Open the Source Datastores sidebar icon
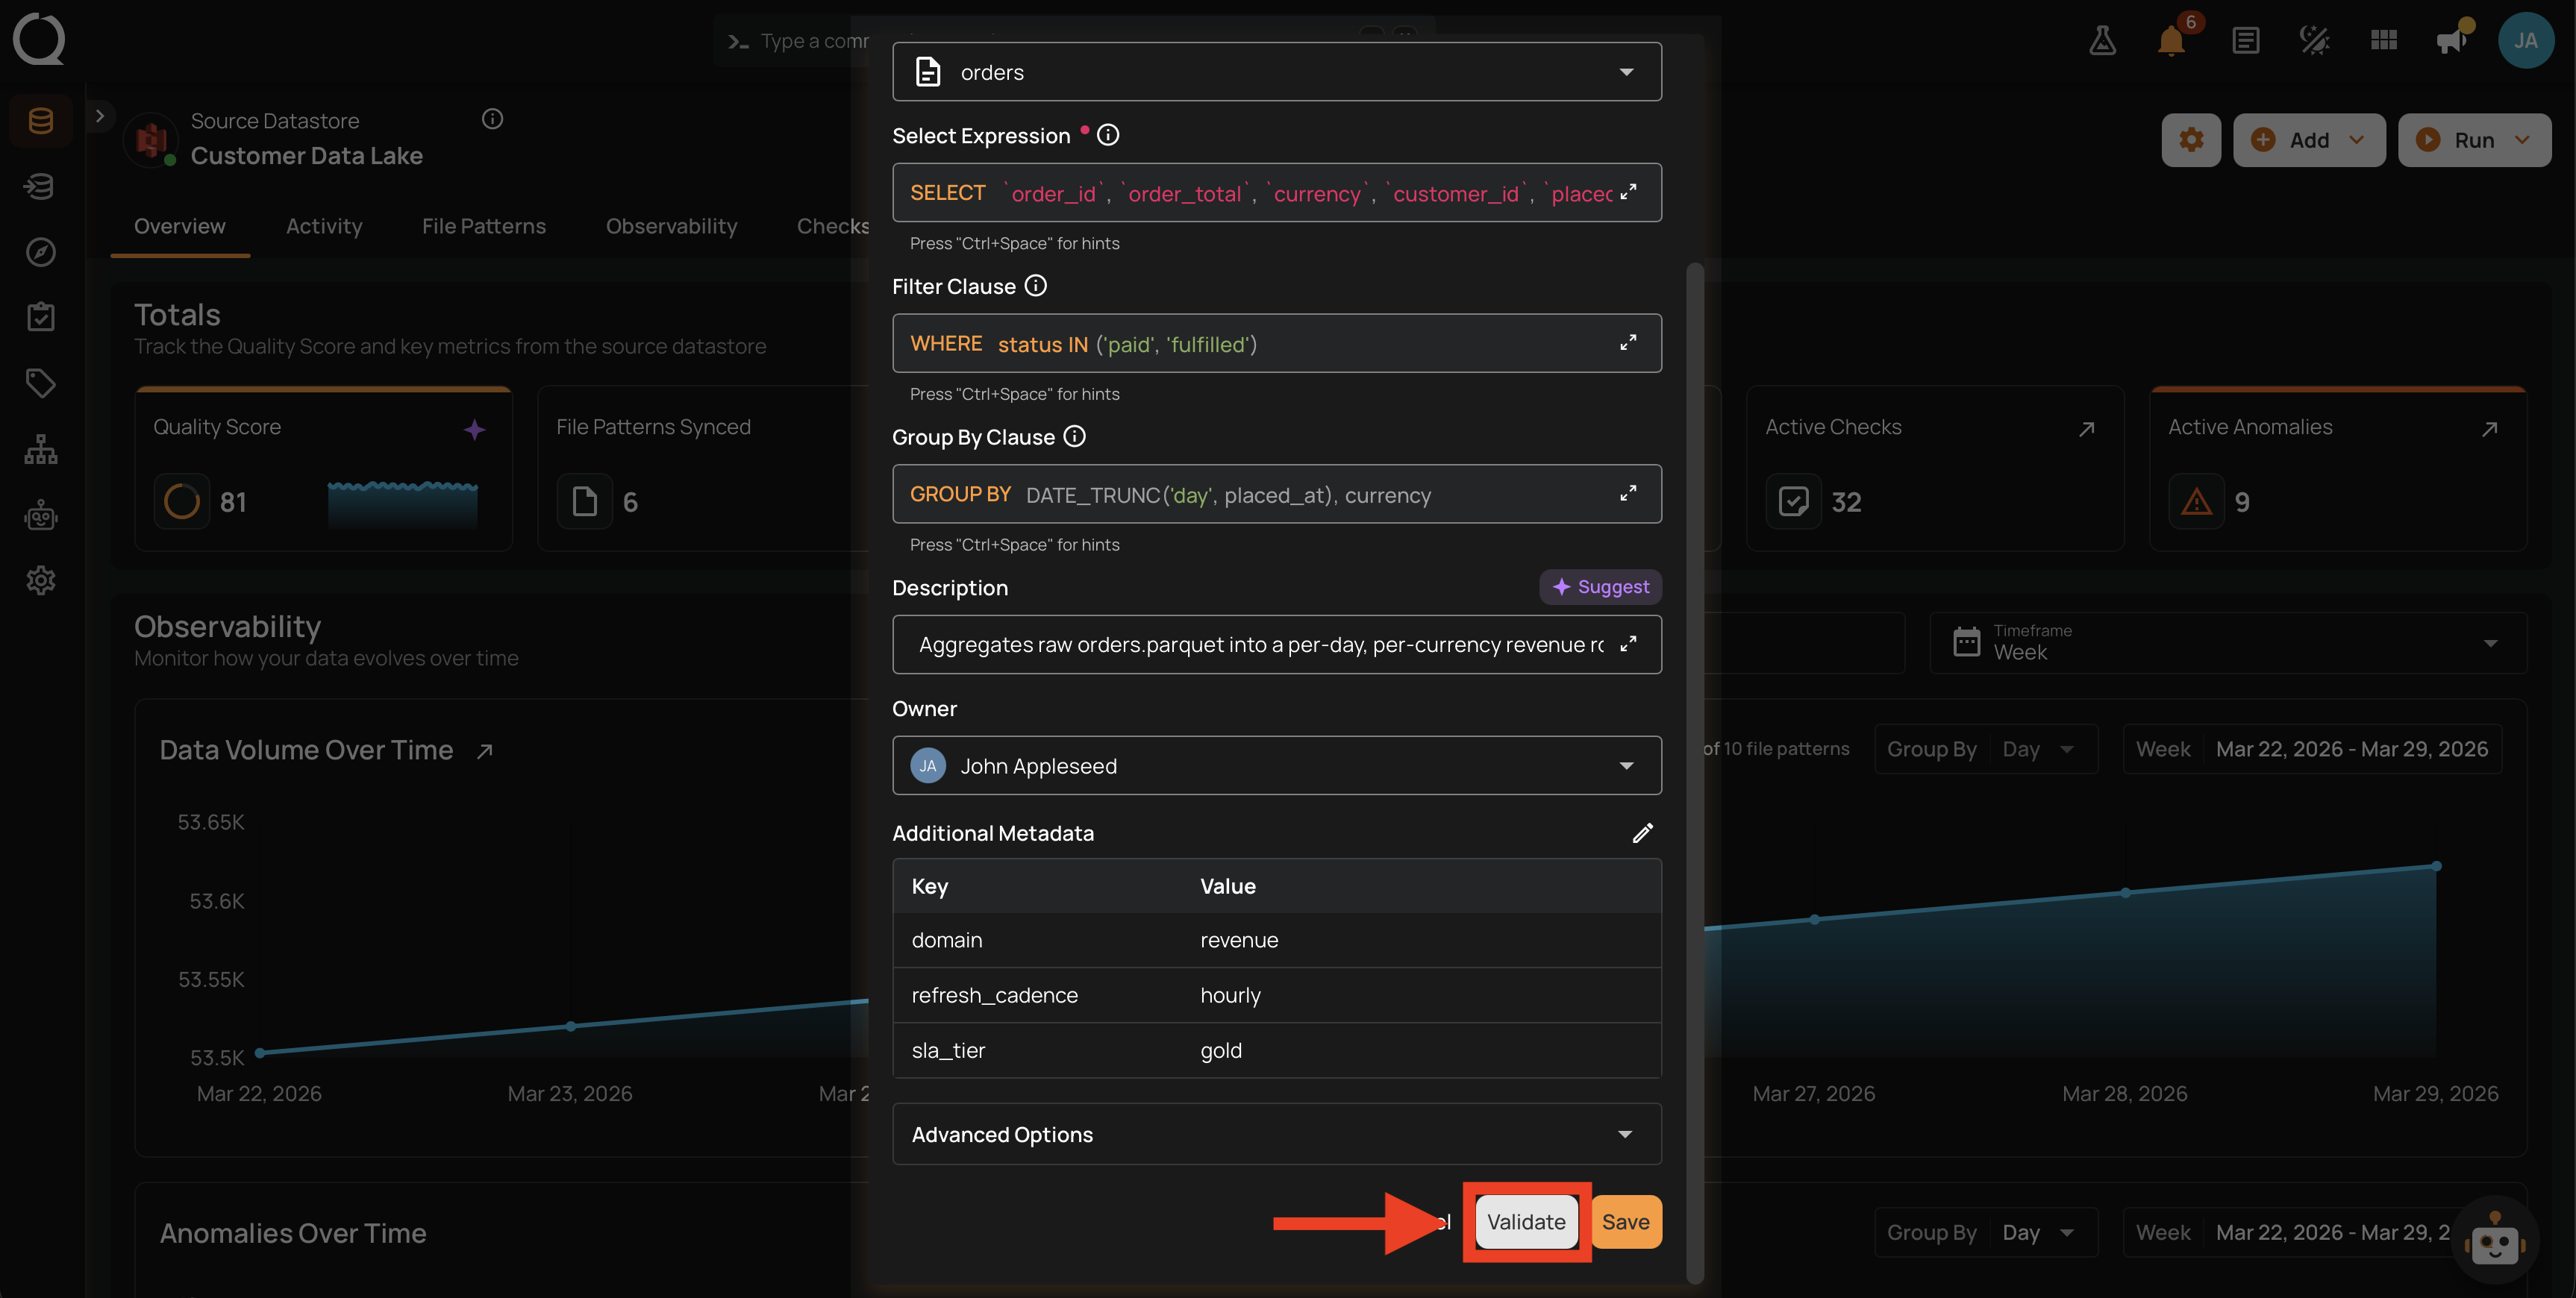The height and width of the screenshot is (1298, 2576). click(x=41, y=121)
